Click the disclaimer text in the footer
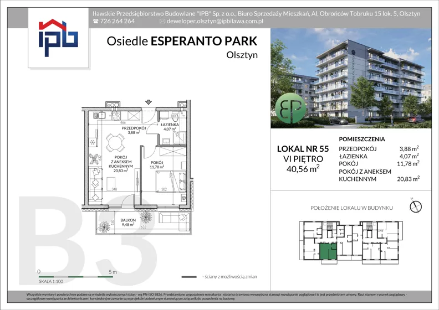The image size is (439, 310). [217, 297]
